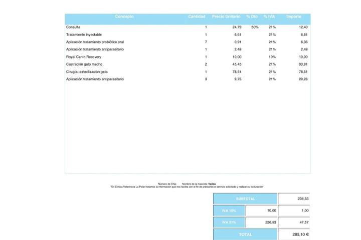Click the 50% discount value for Consulta

255,27
